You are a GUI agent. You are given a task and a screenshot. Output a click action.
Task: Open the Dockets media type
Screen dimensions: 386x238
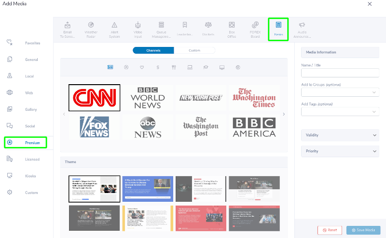coord(208,29)
